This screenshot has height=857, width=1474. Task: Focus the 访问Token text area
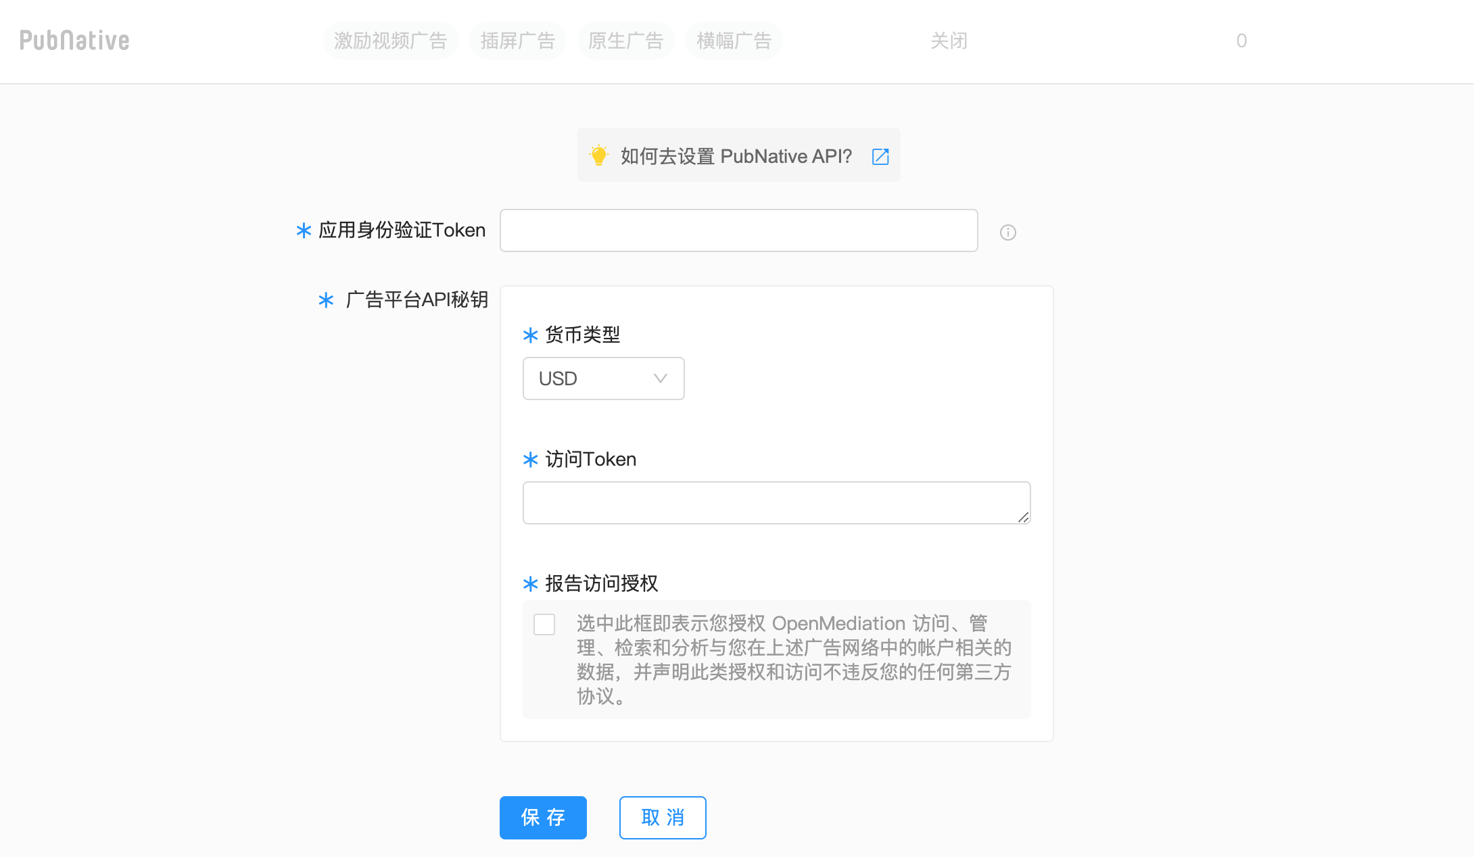coord(777,503)
